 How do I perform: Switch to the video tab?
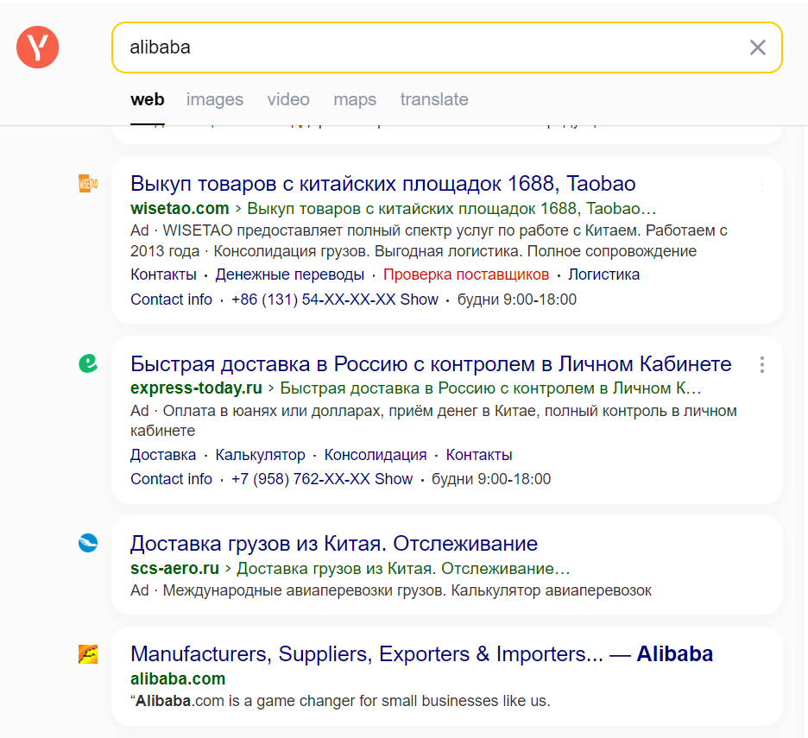288,99
